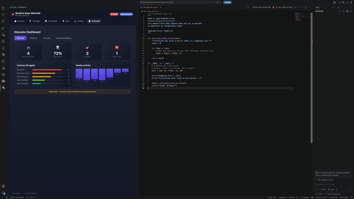The width and height of the screenshot is (354, 199).
Task: Open the Explorer icon in activity bar
Action: pos(3,8)
